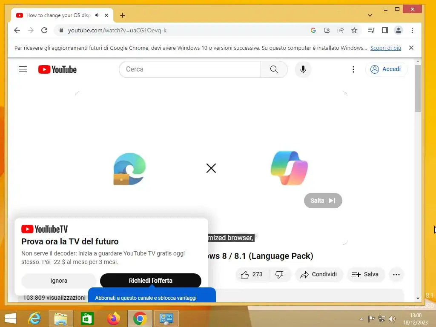Open the Google icon in address bar
The height and width of the screenshot is (327, 436).
(x=313, y=30)
